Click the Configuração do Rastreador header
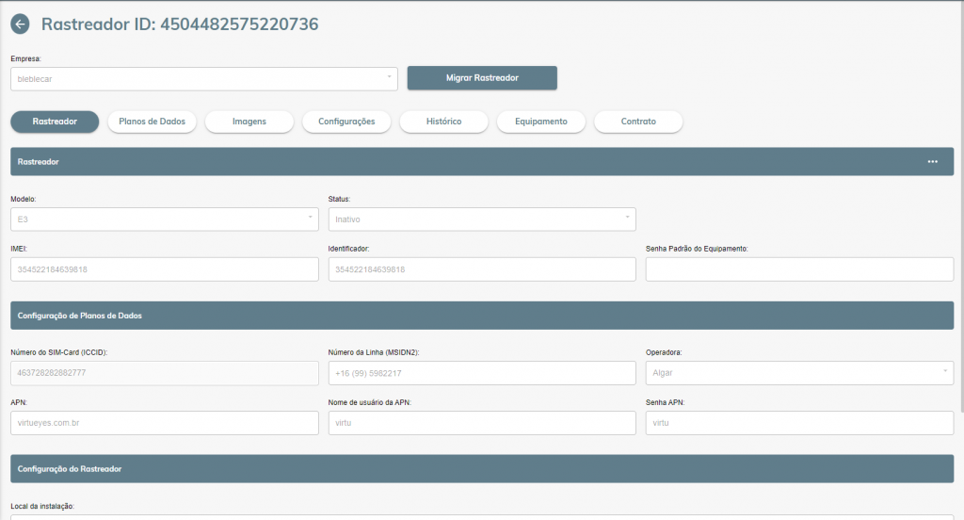 point(482,469)
